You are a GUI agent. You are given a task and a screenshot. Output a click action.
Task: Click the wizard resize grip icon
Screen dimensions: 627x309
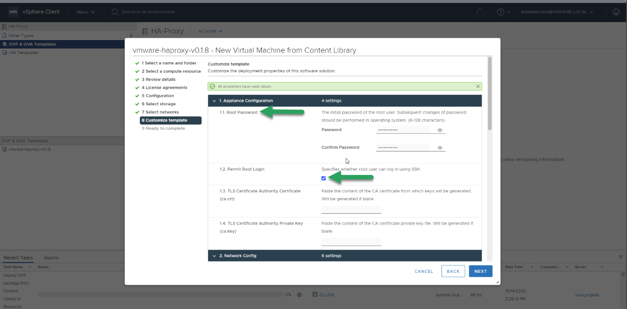[x=498, y=282]
